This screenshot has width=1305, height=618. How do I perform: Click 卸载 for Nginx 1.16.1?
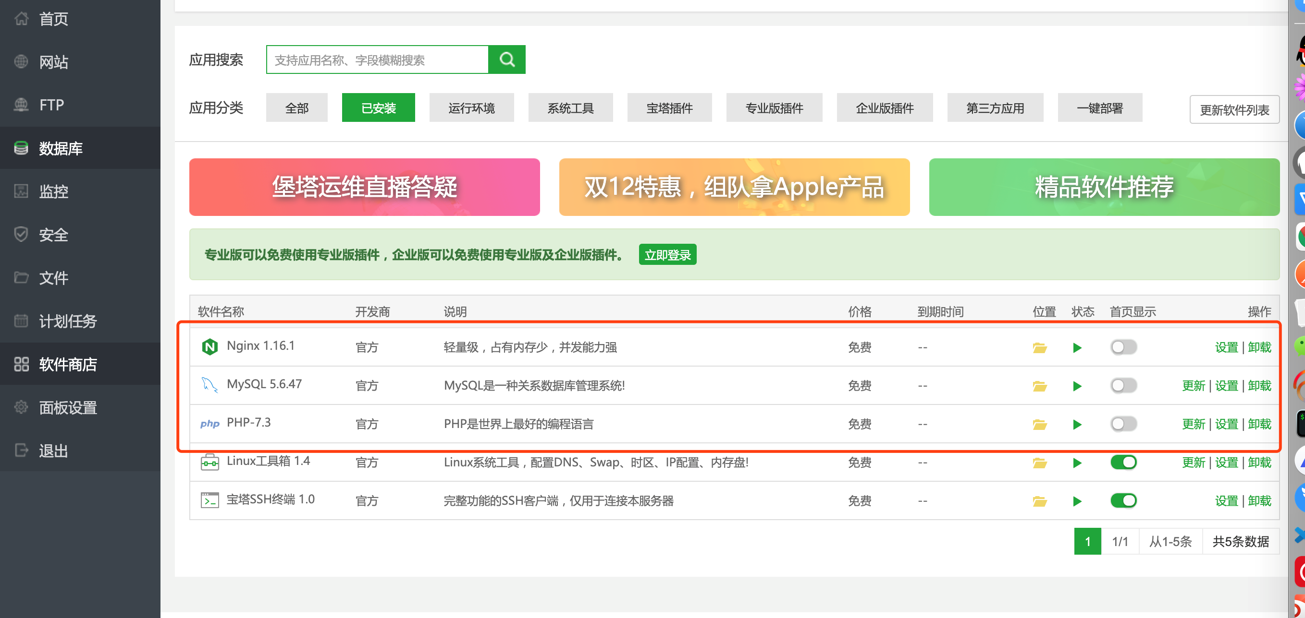point(1259,347)
